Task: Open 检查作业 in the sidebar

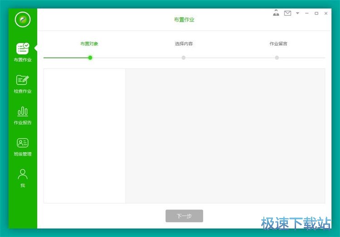Action: [23, 84]
